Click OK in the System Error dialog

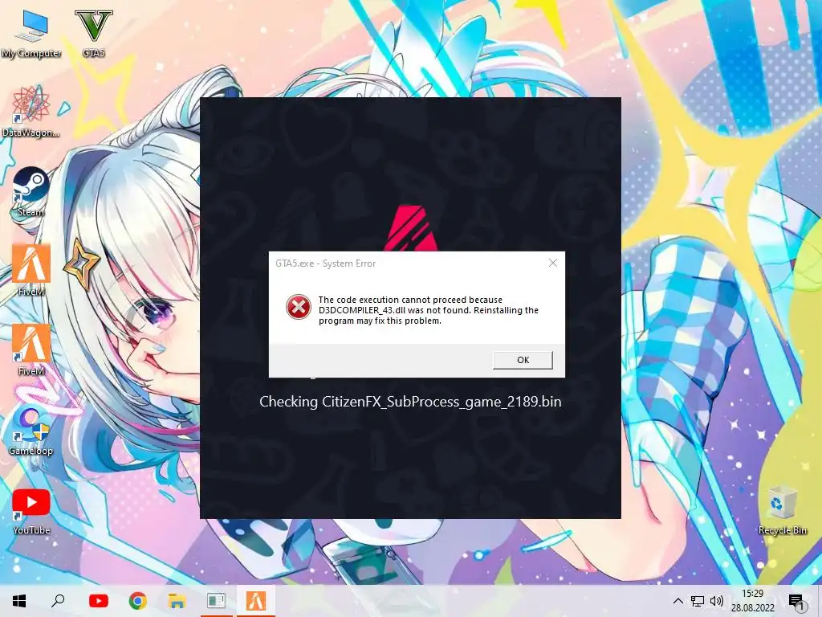click(x=523, y=360)
